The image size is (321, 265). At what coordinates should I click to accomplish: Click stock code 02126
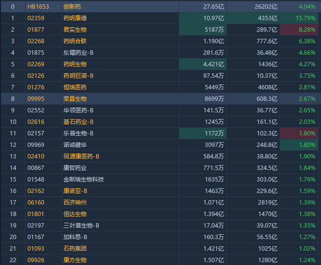[36, 76]
